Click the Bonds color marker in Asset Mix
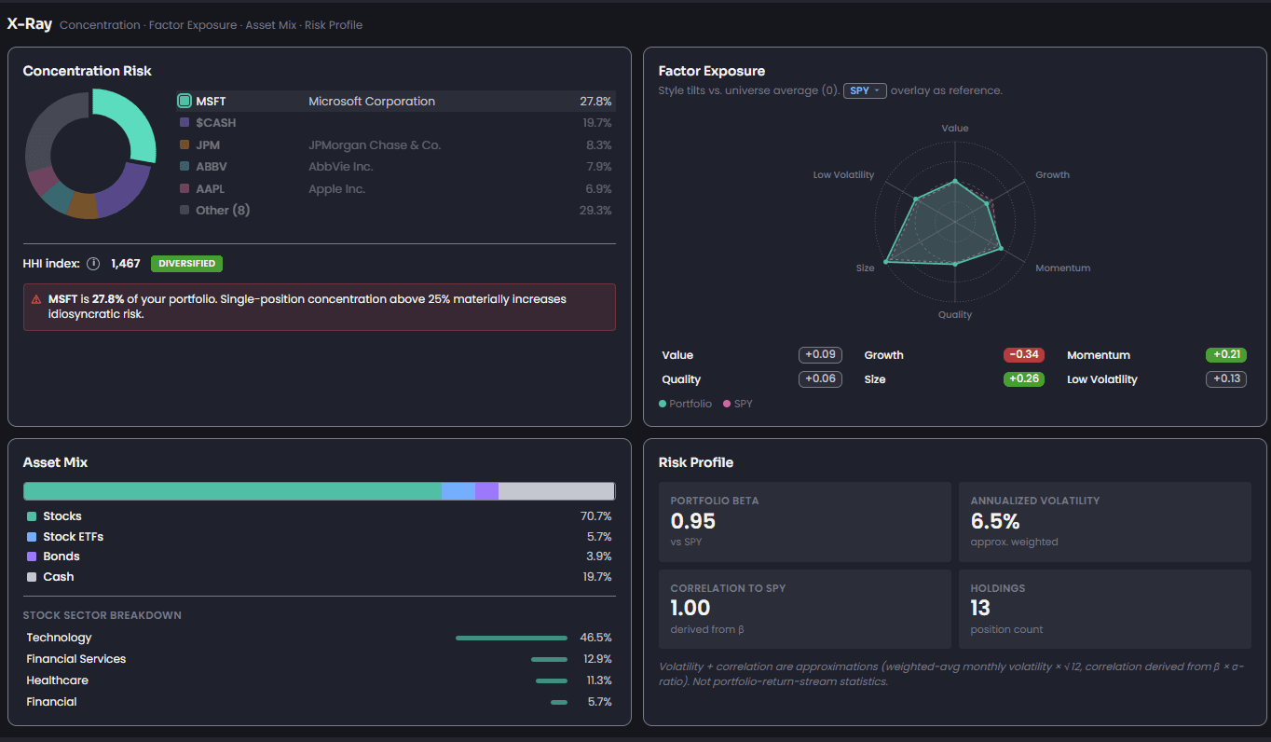1271x742 pixels. tap(32, 556)
